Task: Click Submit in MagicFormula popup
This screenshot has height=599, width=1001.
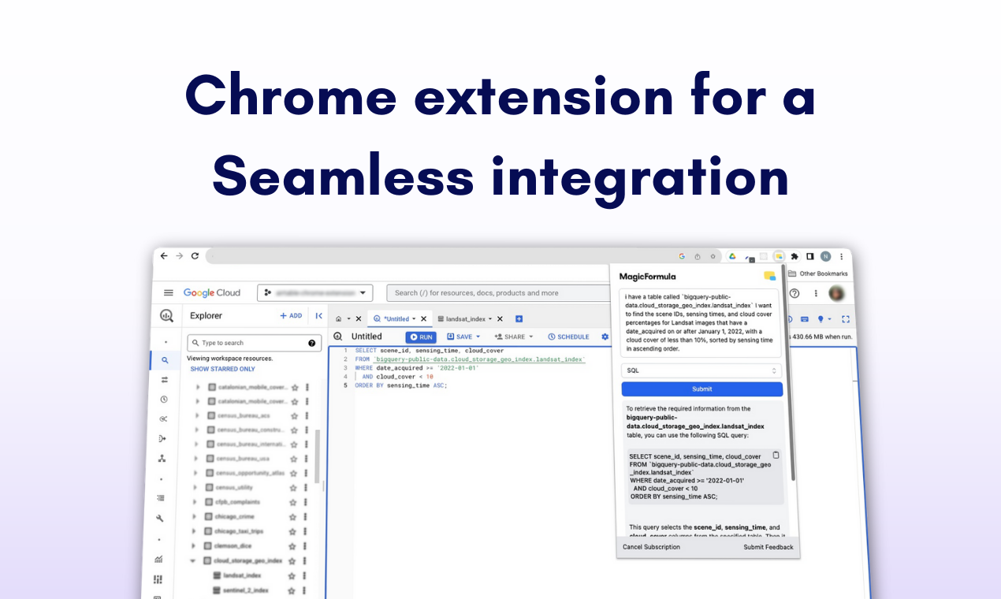Action: (701, 389)
